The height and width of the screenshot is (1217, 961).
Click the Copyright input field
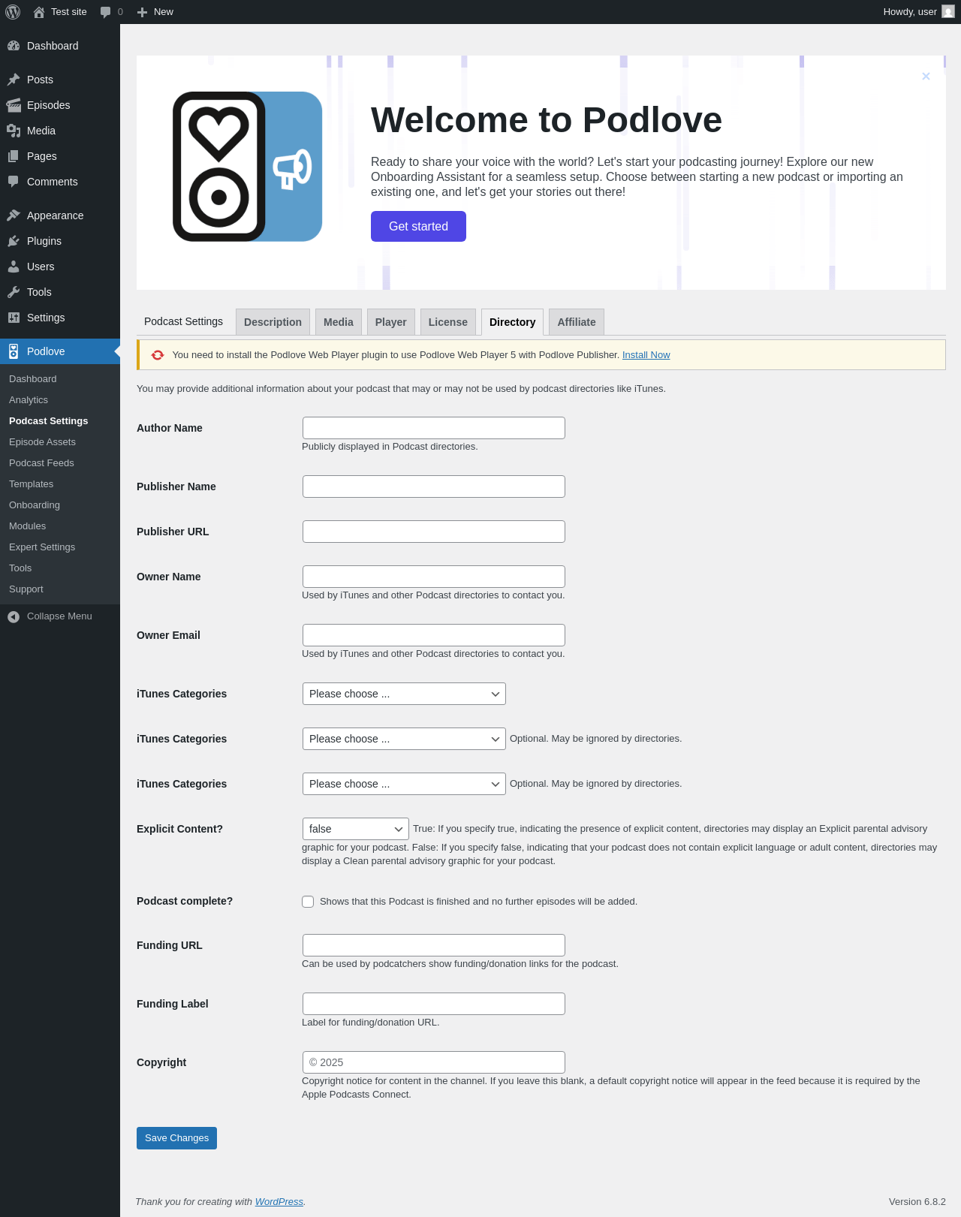point(434,1062)
